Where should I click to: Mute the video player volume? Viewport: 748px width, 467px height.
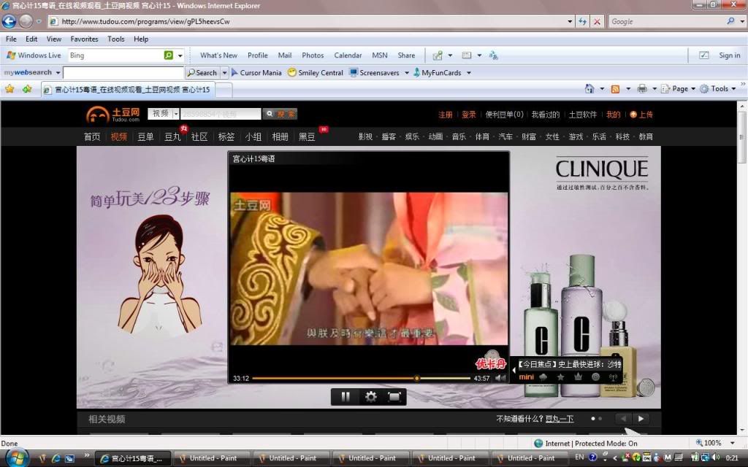click(x=500, y=378)
